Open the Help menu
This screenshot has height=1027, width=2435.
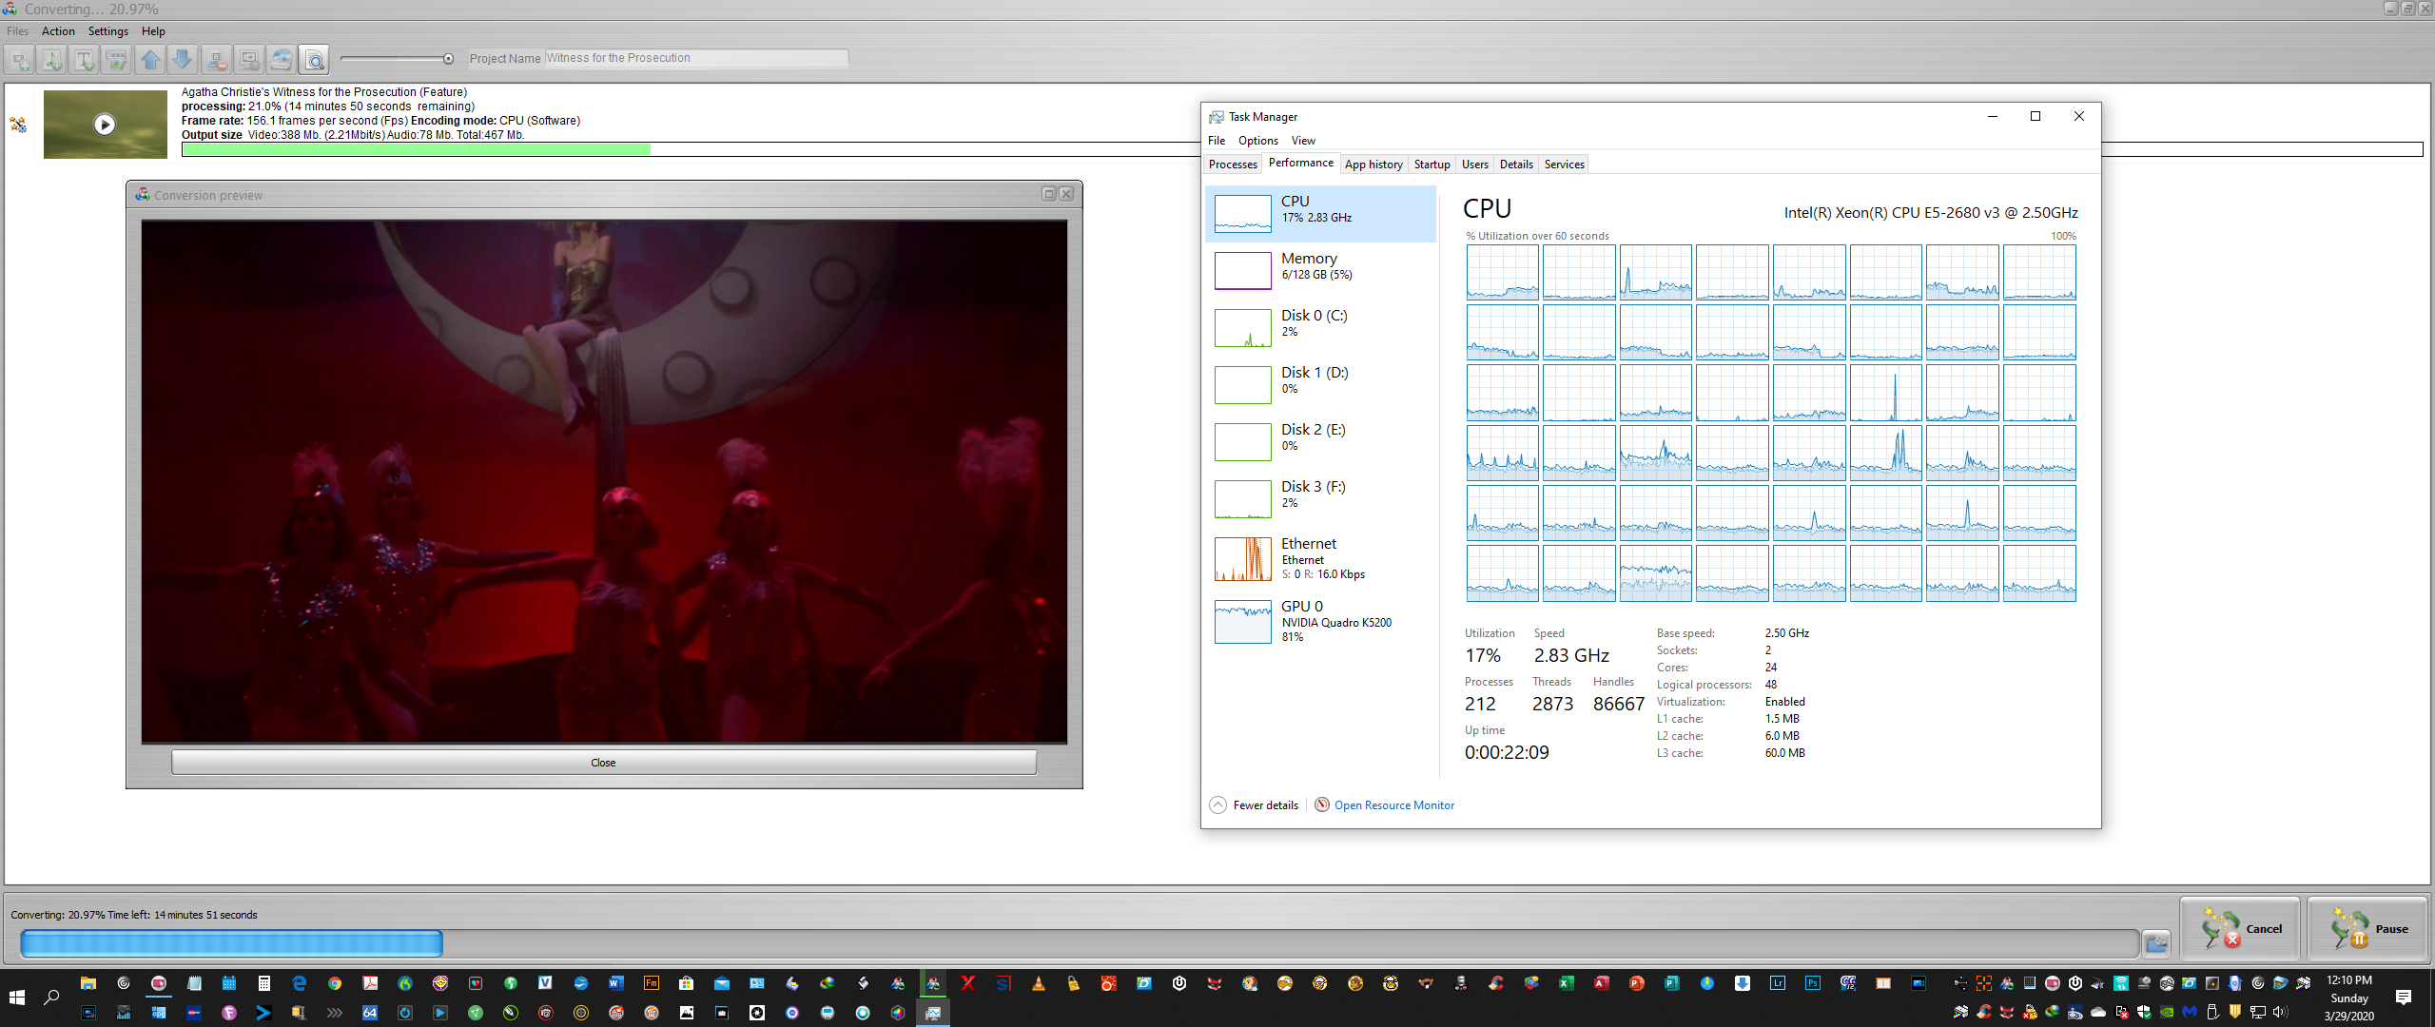153,31
